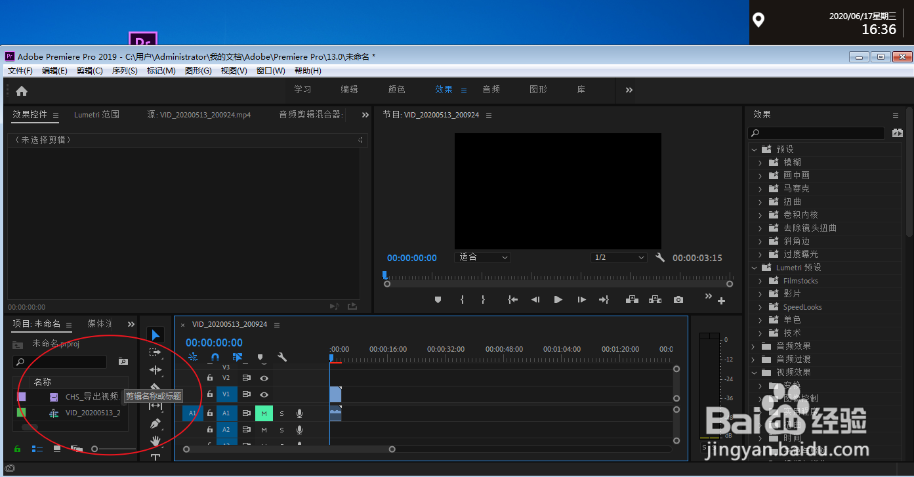914x477 pixels.
Task: Switch to 音频 workspace
Action: point(491,90)
